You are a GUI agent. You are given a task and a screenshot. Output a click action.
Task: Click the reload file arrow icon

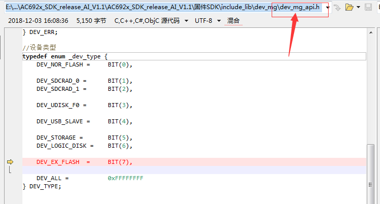coord(337,8)
